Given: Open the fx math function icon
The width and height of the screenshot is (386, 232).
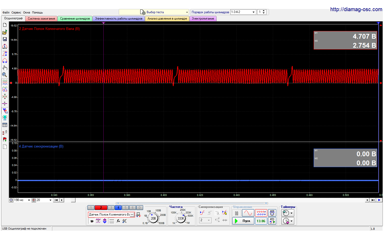Looking at the screenshot, I should [x=118, y=221].
